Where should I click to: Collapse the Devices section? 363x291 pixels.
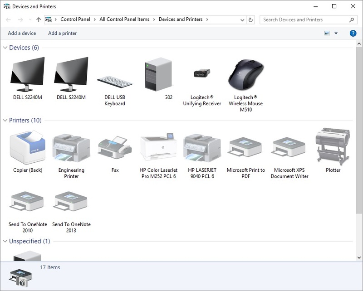[5, 47]
